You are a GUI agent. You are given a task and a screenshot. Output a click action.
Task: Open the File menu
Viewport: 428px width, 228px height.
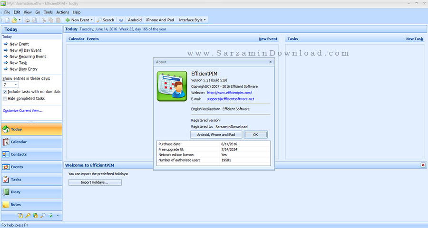point(7,12)
